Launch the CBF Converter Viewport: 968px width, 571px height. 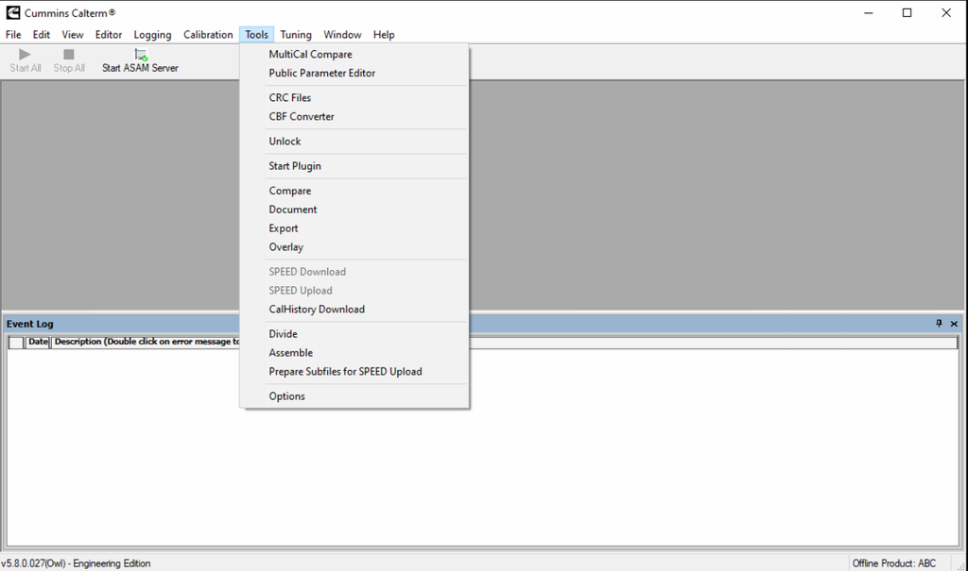(x=302, y=117)
